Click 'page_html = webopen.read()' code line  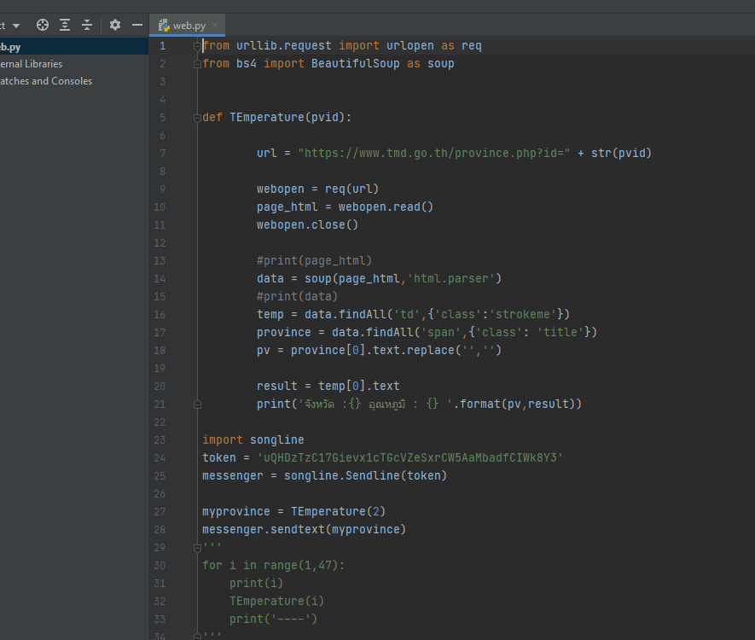tap(345, 207)
